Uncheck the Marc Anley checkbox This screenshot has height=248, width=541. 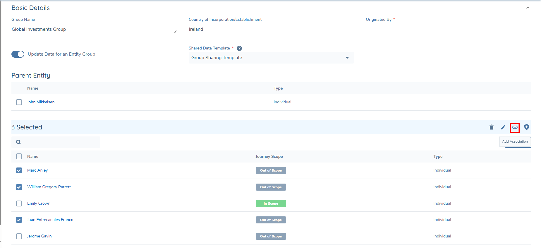point(19,170)
